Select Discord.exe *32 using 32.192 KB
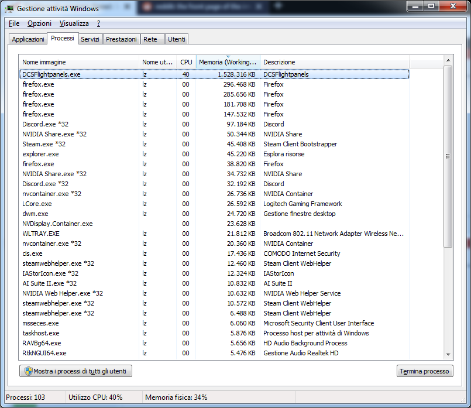471x408 pixels. tap(214, 184)
